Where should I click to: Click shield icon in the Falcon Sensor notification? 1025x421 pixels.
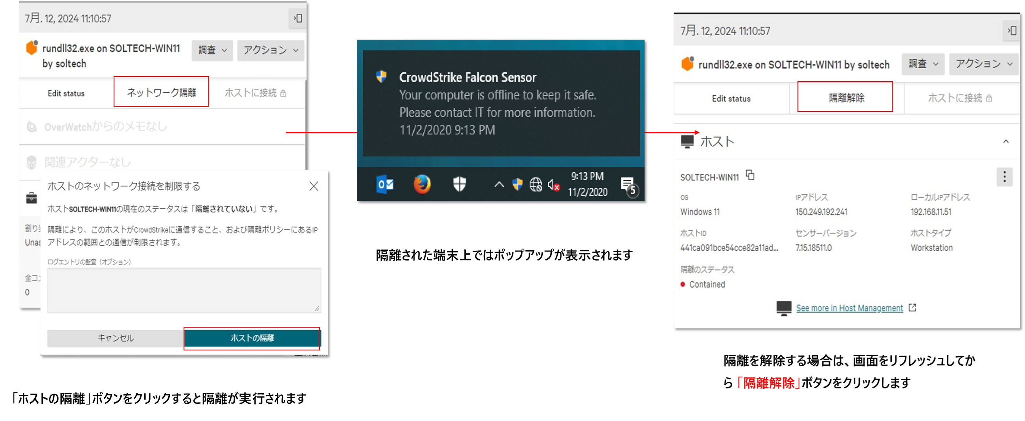pos(381,77)
